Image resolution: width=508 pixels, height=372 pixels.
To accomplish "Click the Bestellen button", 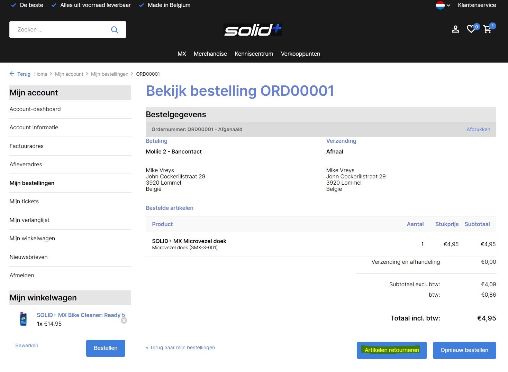I will (x=106, y=348).
